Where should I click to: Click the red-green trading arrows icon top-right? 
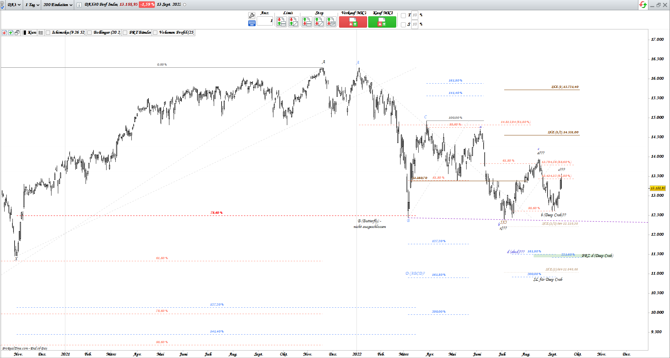tap(643, 5)
